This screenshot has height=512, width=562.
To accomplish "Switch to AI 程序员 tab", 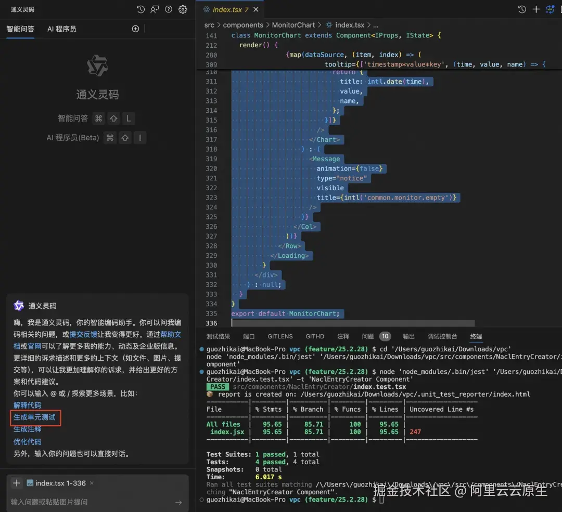I will tap(61, 29).
